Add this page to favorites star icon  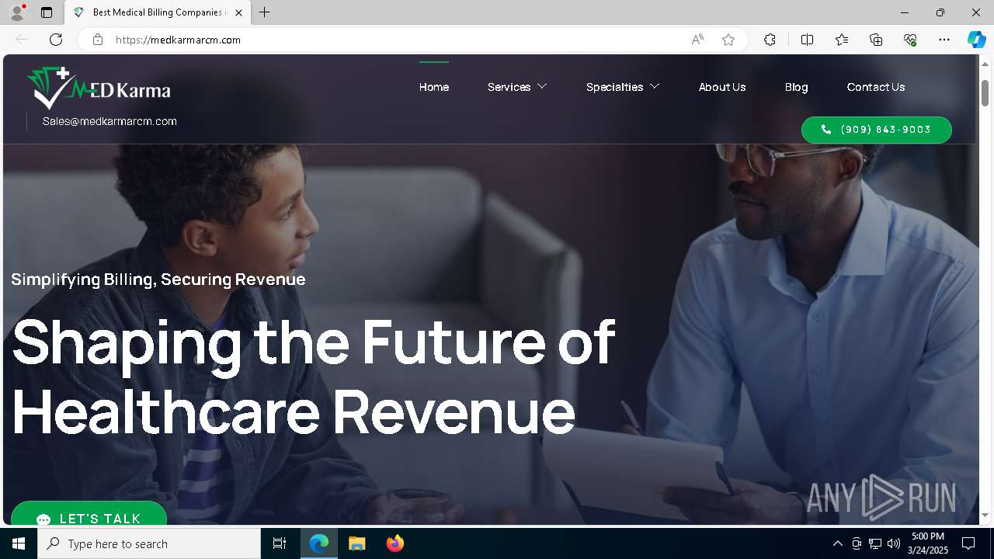pyautogui.click(x=728, y=40)
